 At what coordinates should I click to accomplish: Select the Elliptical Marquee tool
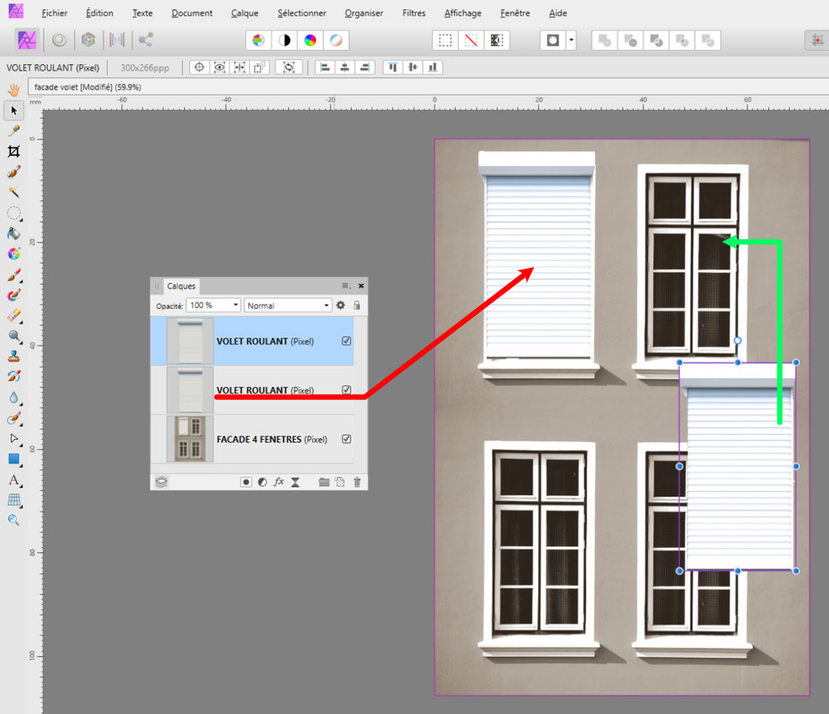click(x=13, y=213)
